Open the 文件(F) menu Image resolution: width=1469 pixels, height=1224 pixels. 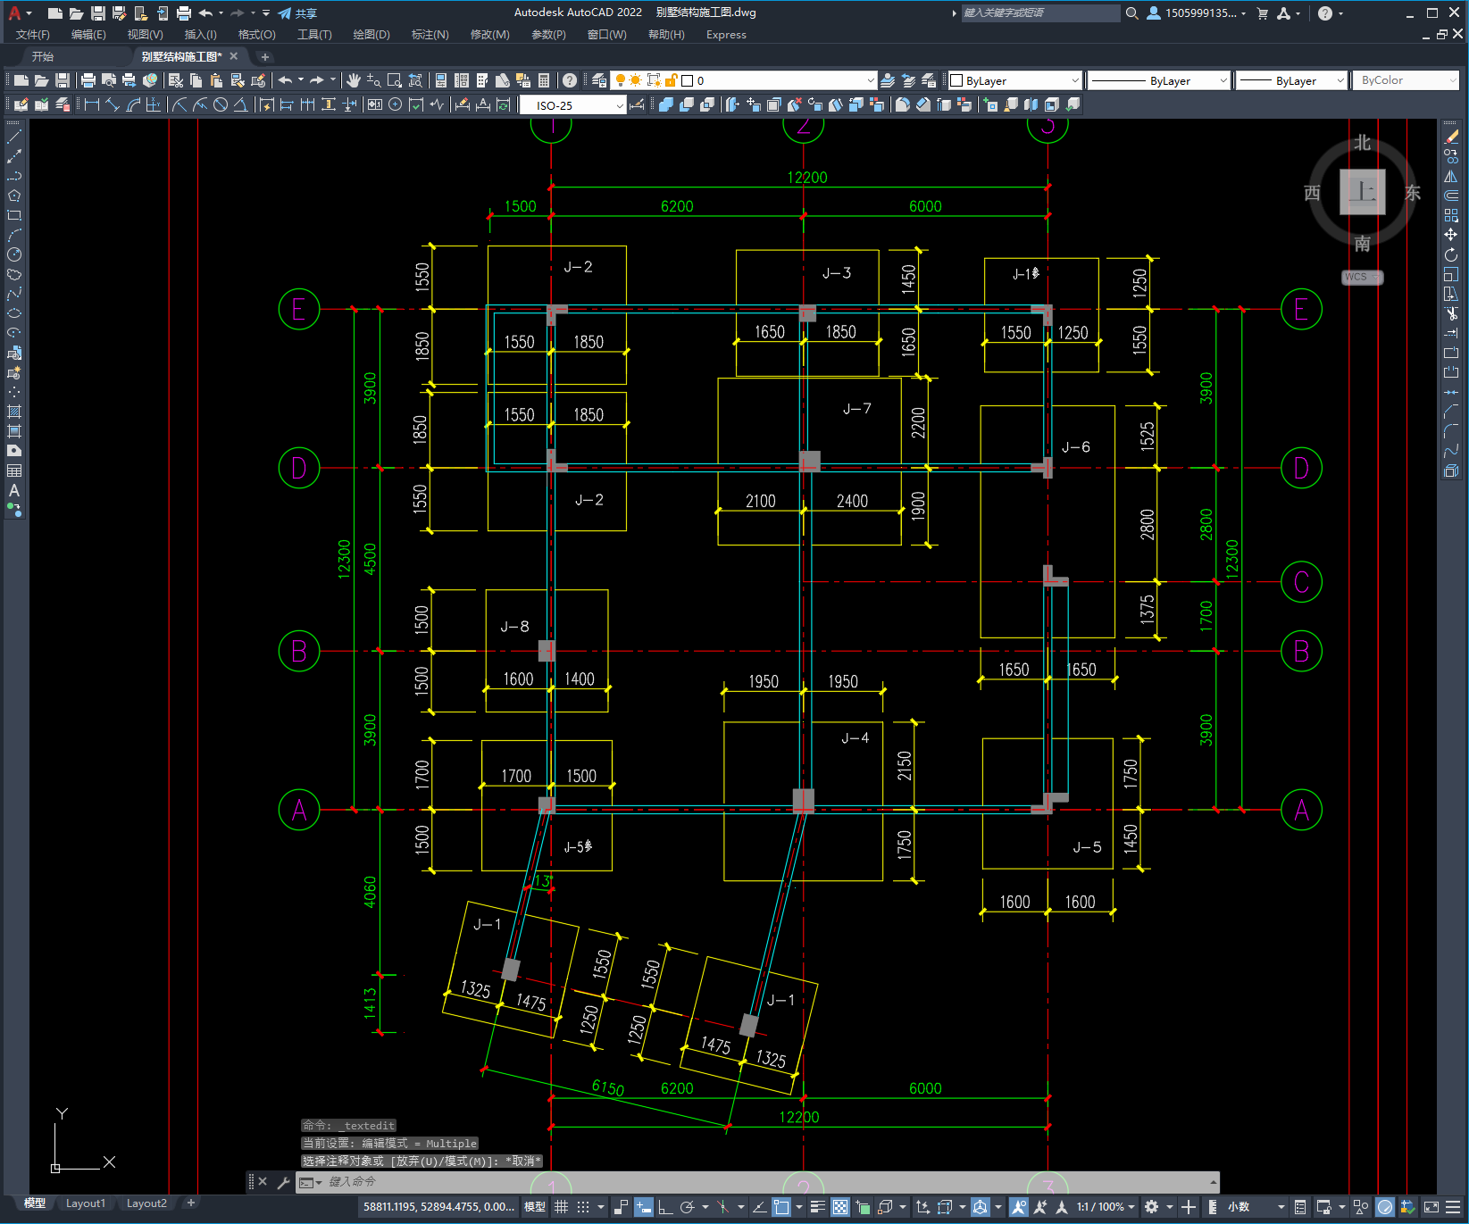pos(33,35)
